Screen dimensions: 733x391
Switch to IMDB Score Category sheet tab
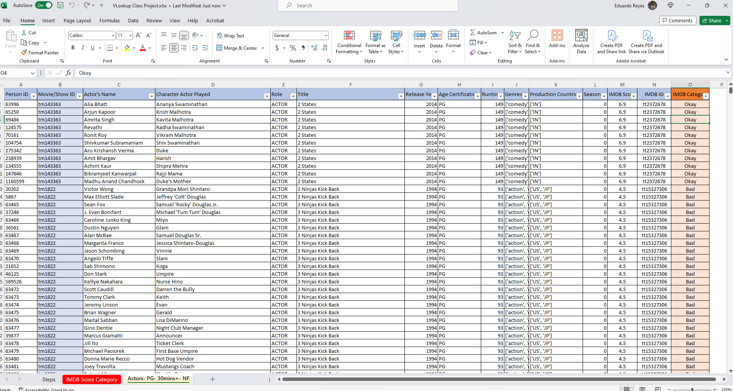click(x=92, y=379)
